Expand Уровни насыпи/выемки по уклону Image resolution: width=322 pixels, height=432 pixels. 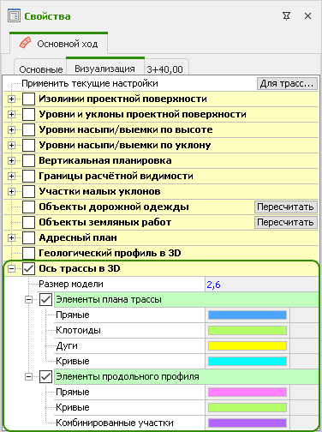pyautogui.click(x=11, y=146)
